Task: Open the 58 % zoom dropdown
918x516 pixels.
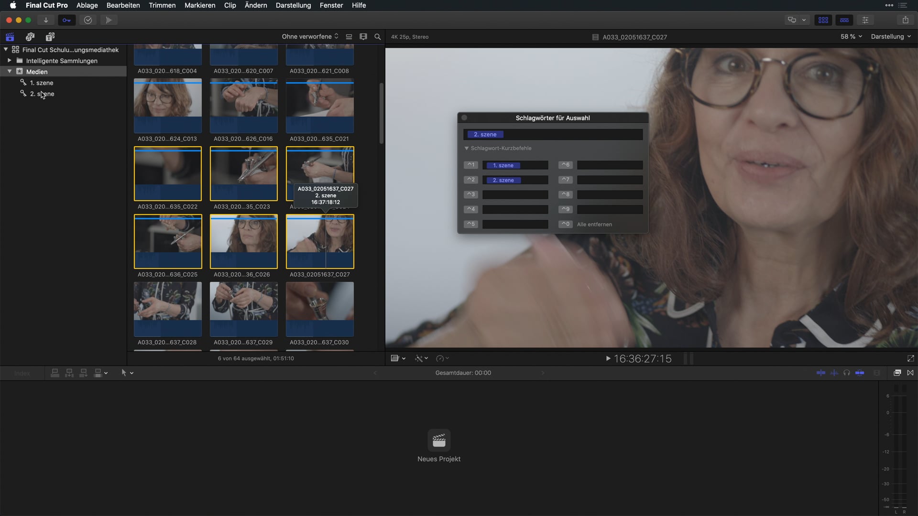Action: click(x=851, y=37)
